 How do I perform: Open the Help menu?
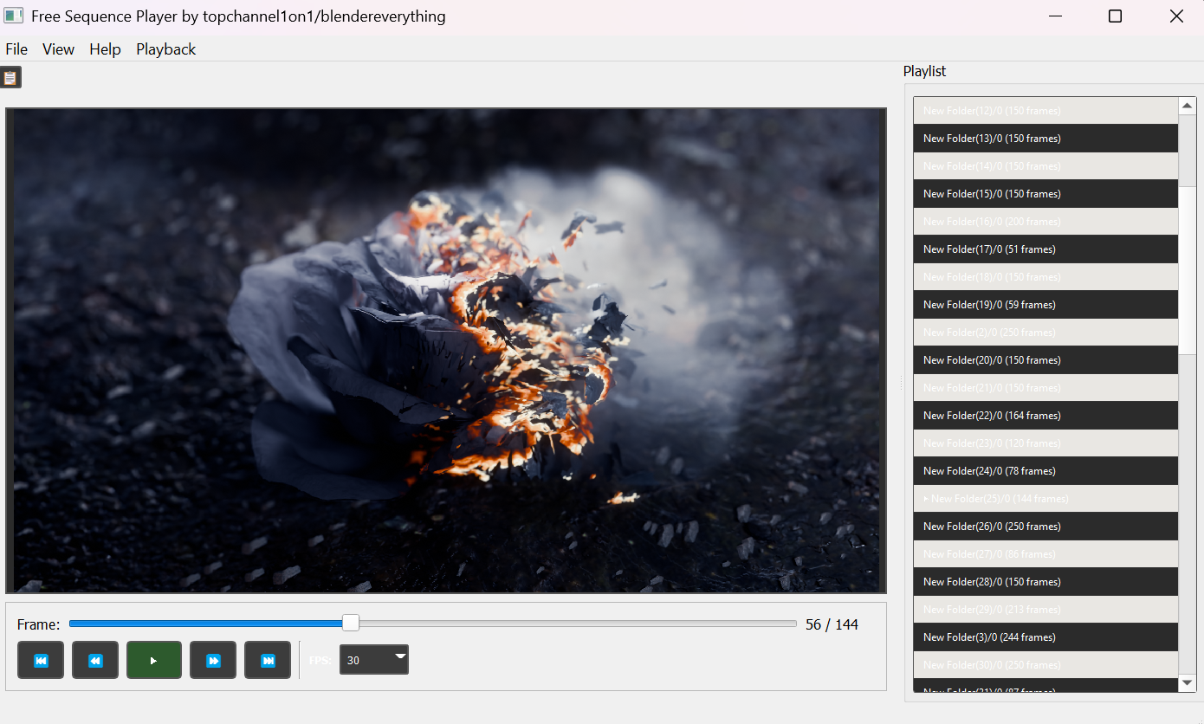tap(105, 49)
